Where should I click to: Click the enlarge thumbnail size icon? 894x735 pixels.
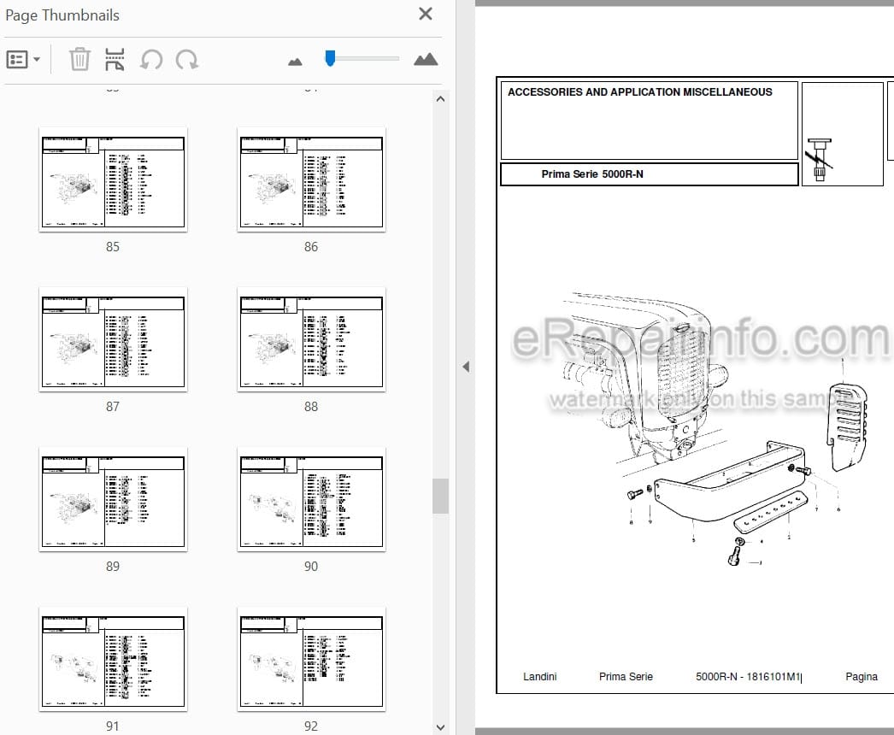tap(426, 59)
